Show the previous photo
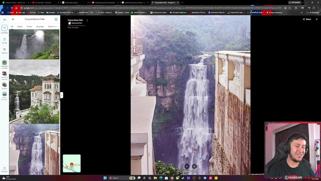The width and height of the screenshot is (321, 181). 187,166
